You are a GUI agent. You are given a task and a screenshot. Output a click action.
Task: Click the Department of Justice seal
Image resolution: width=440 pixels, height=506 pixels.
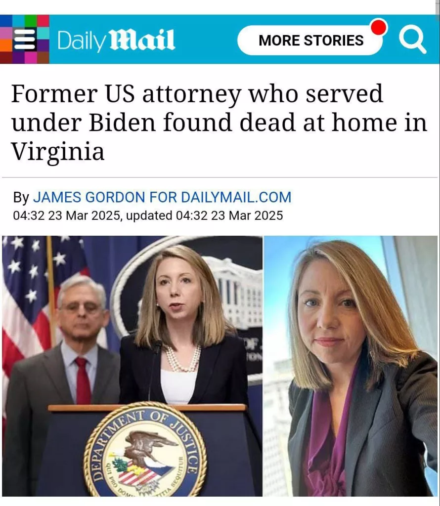click(x=145, y=450)
